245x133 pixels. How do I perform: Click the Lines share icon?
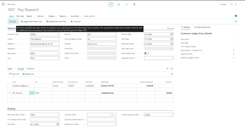167,68
